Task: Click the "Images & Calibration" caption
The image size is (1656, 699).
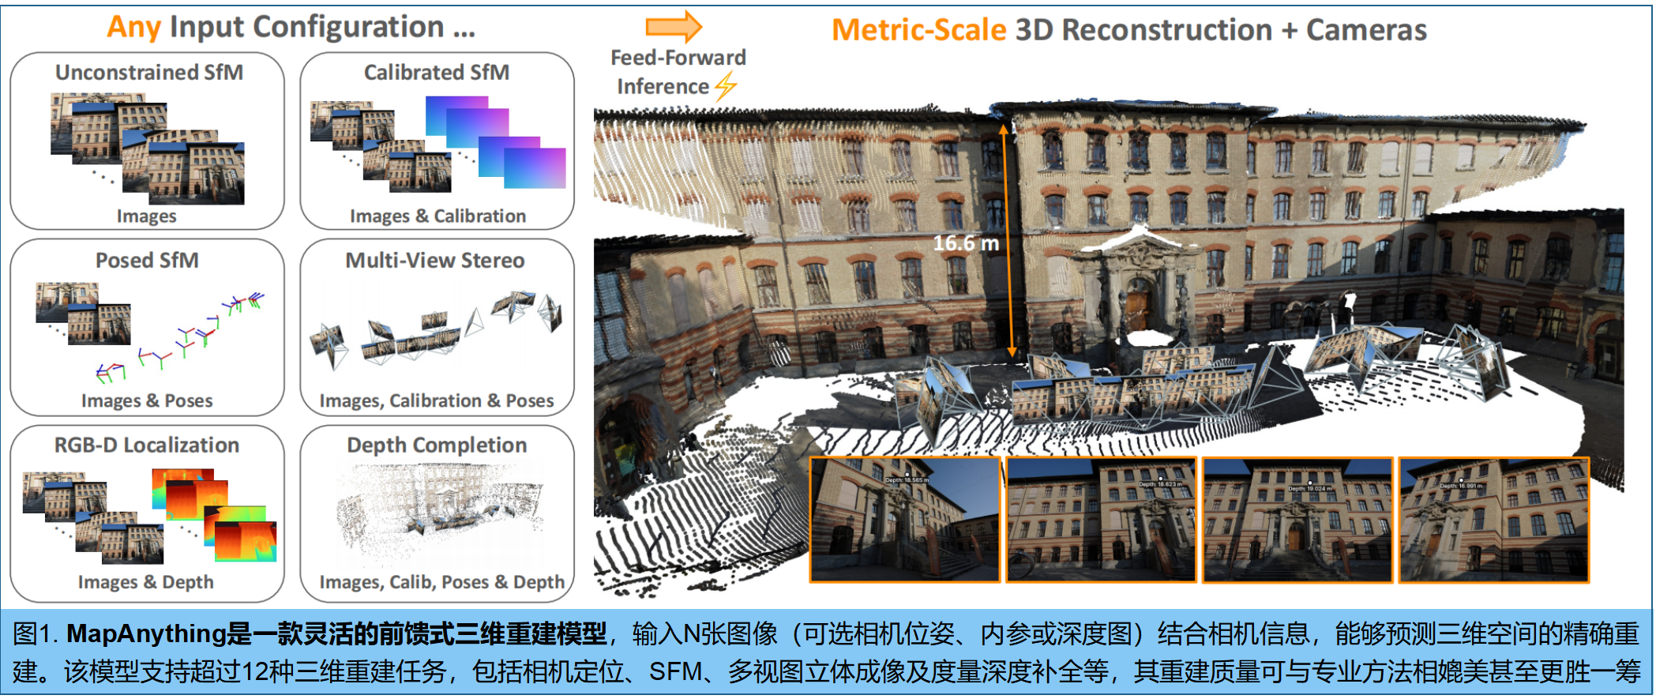Action: [x=438, y=216]
